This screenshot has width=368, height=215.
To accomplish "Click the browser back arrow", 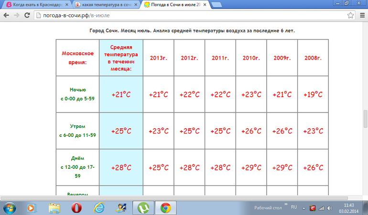I will point(6,15).
